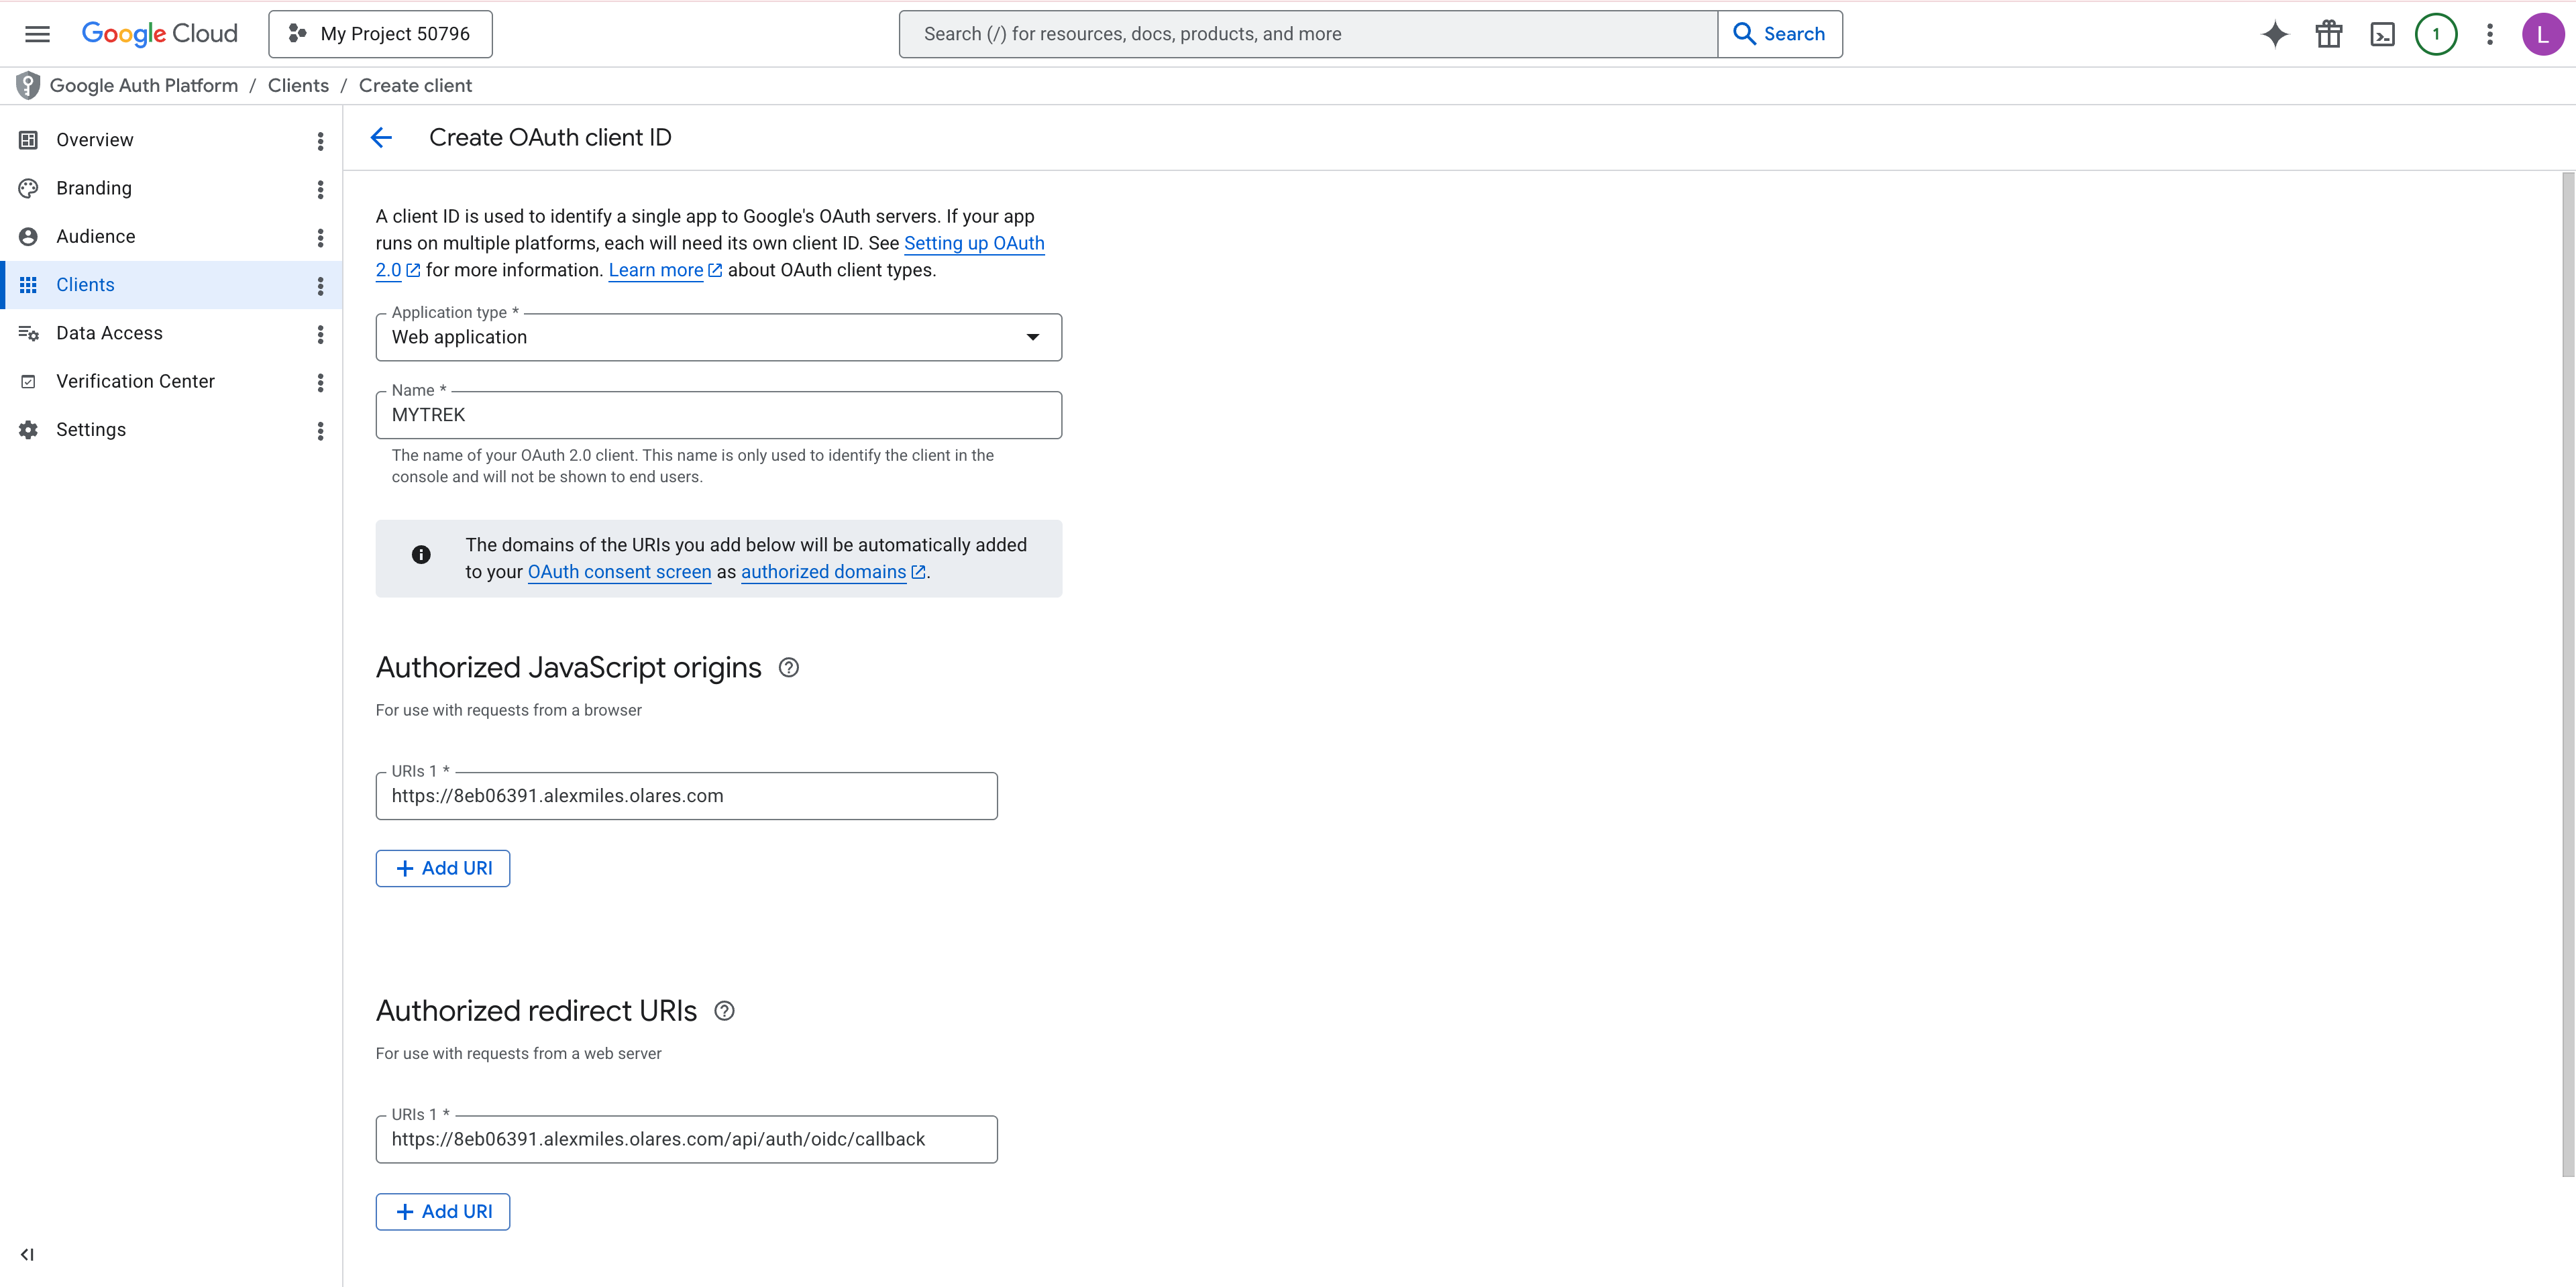Click the Name field containing MYTREK
The width and height of the screenshot is (2576, 1287).
[718, 414]
